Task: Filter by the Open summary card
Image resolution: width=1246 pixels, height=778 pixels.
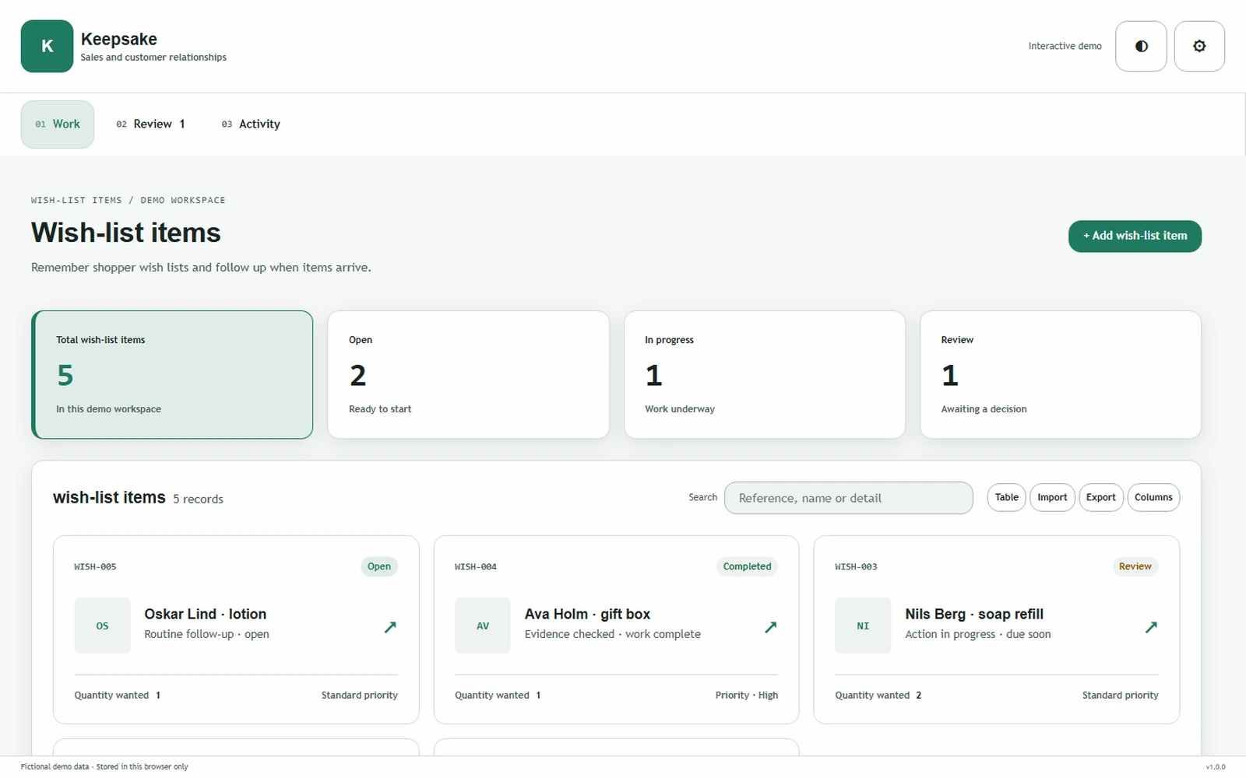Action: pos(468,375)
